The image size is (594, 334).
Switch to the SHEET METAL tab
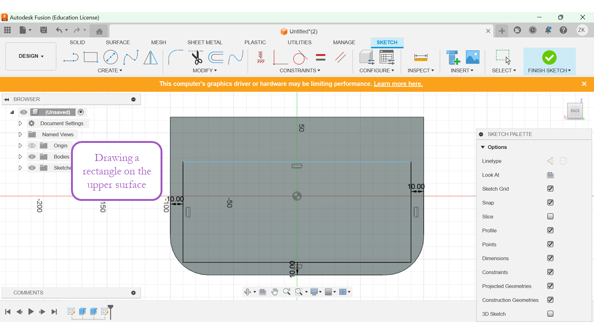(205, 42)
